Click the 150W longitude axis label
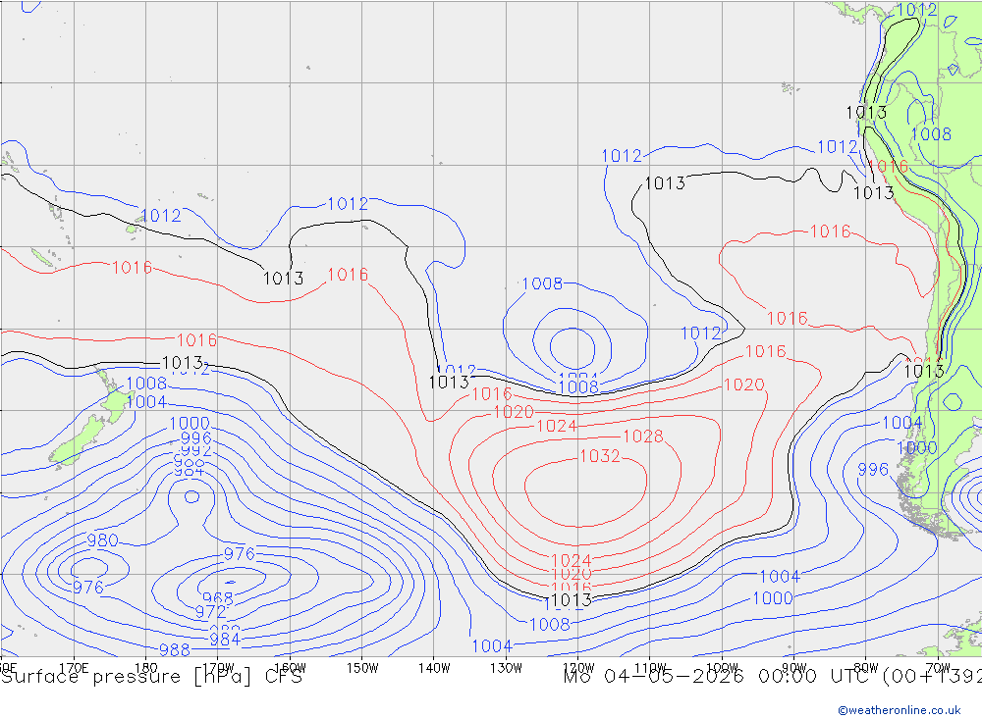The width and height of the screenshot is (982, 719). click(362, 668)
